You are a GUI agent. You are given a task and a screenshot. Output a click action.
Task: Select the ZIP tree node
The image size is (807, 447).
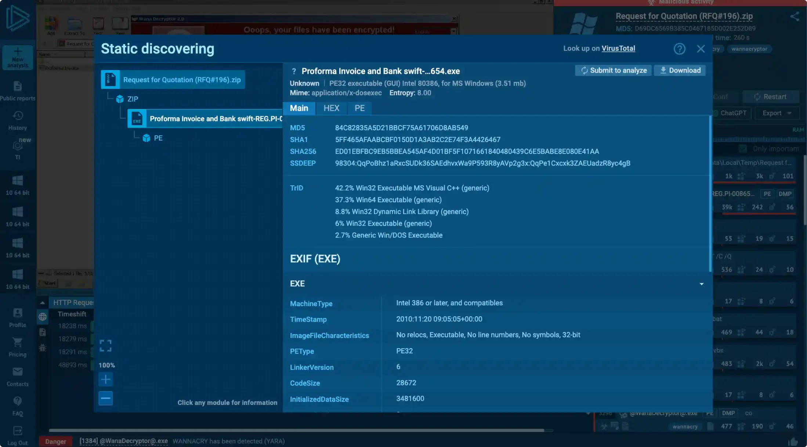pos(132,99)
